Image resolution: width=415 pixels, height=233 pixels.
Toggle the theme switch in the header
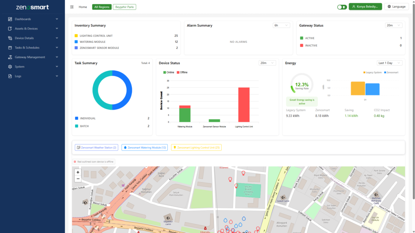342,7
